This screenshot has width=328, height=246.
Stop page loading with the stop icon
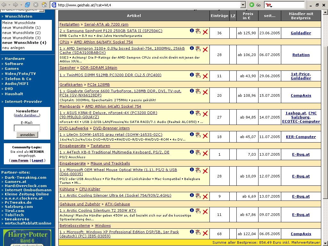(36, 4)
